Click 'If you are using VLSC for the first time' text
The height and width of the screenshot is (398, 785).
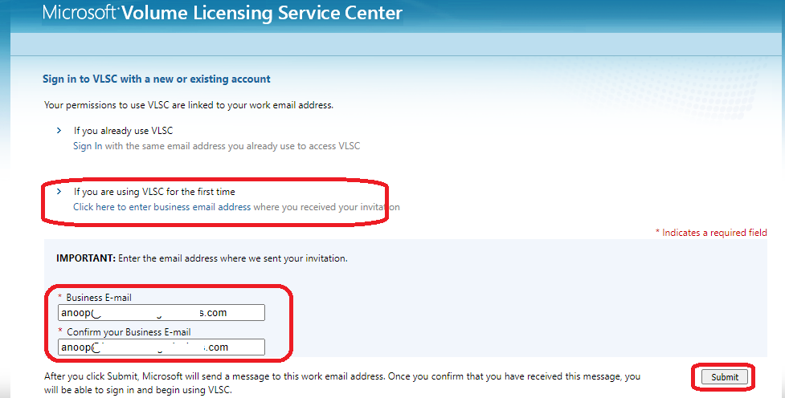(x=154, y=192)
